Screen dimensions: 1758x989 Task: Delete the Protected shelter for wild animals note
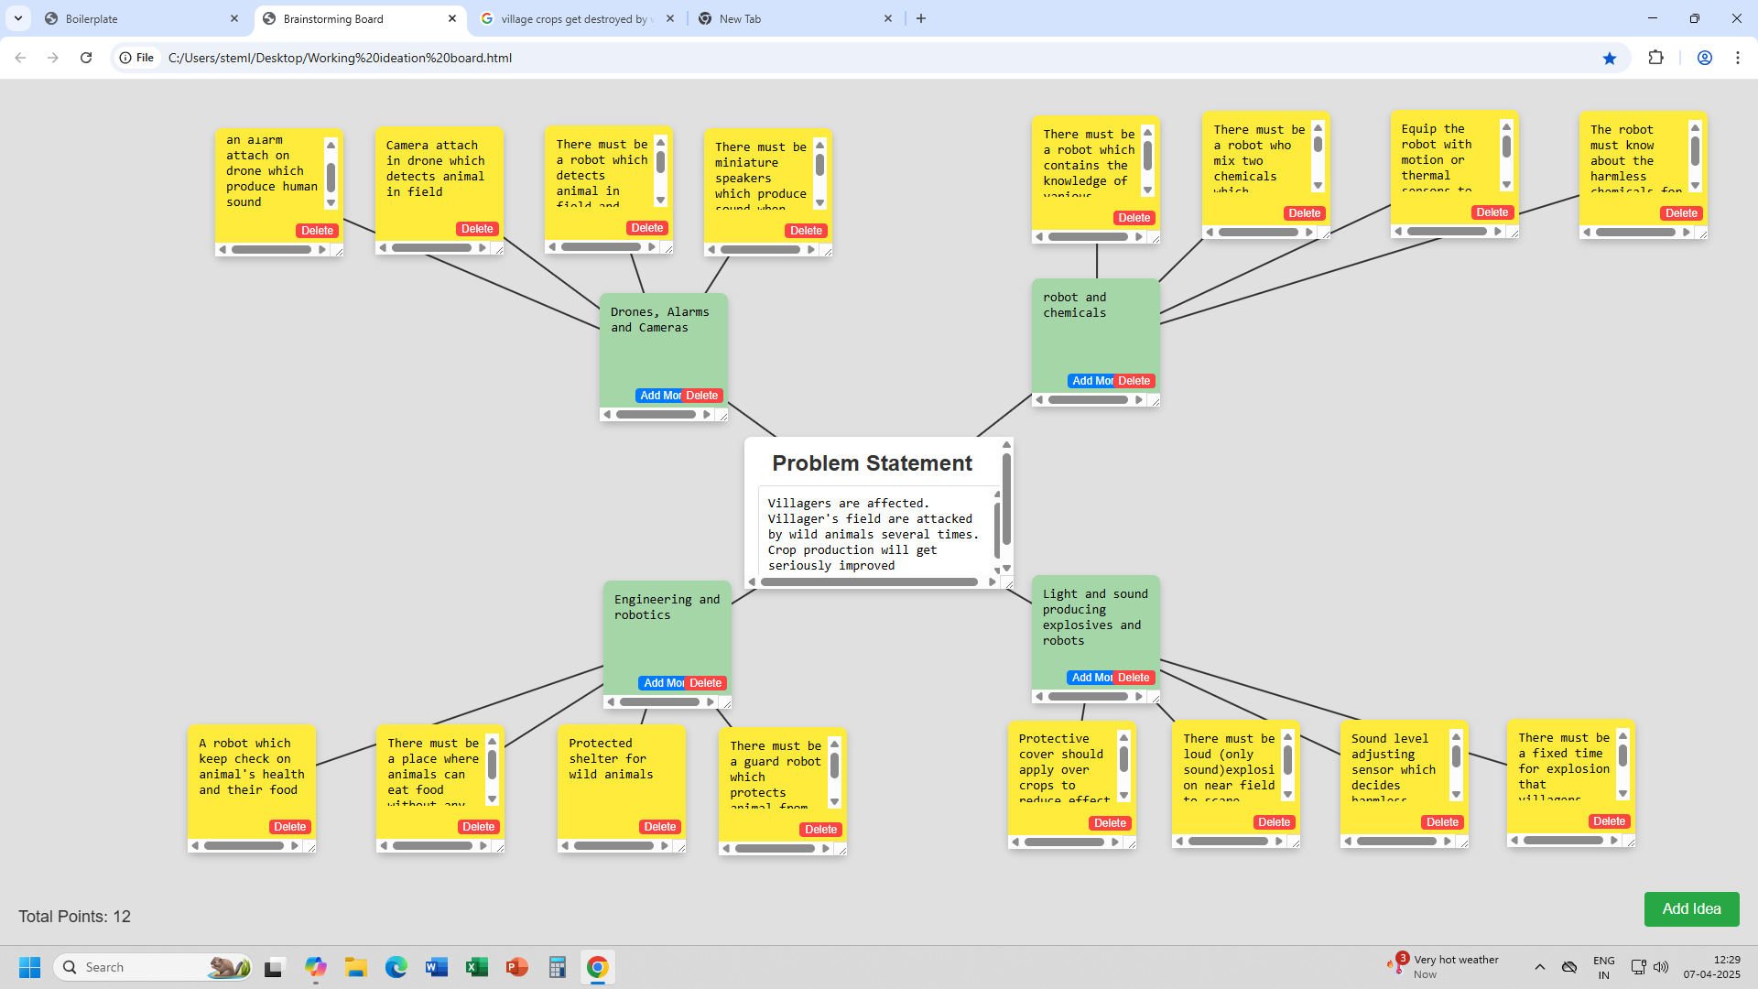tap(659, 827)
